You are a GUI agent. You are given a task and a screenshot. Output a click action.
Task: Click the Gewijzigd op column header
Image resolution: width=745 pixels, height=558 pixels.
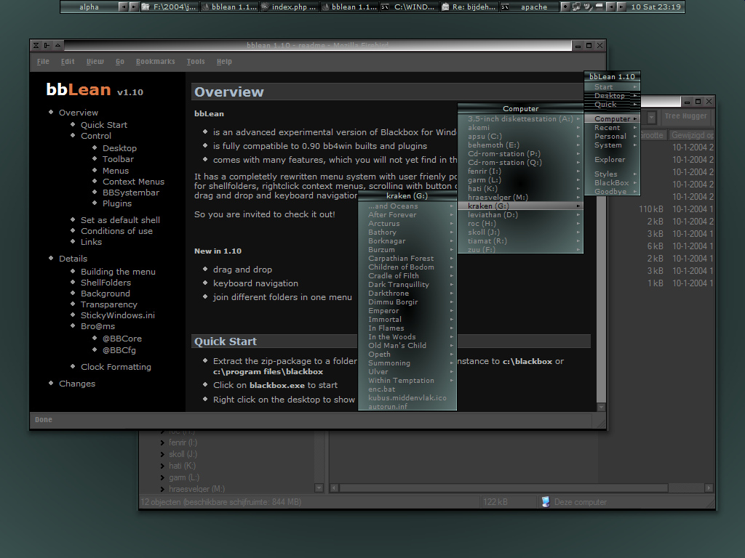point(691,135)
